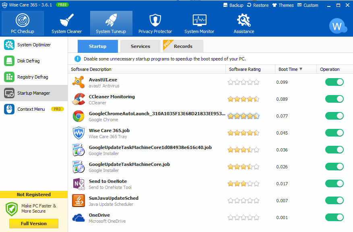353x232 pixels.
Task: Click 'Make PC Faster & More Secure' text
Action: tap(39, 208)
